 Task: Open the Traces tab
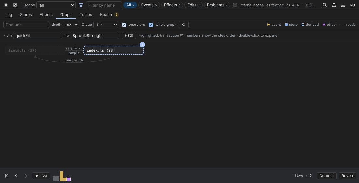86,15
